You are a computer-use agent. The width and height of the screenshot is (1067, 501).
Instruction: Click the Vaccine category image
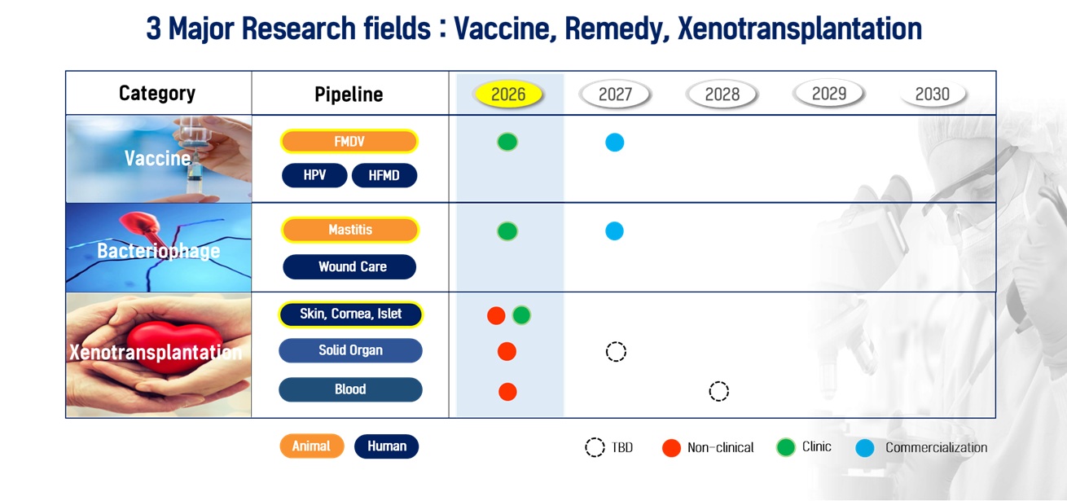point(158,158)
